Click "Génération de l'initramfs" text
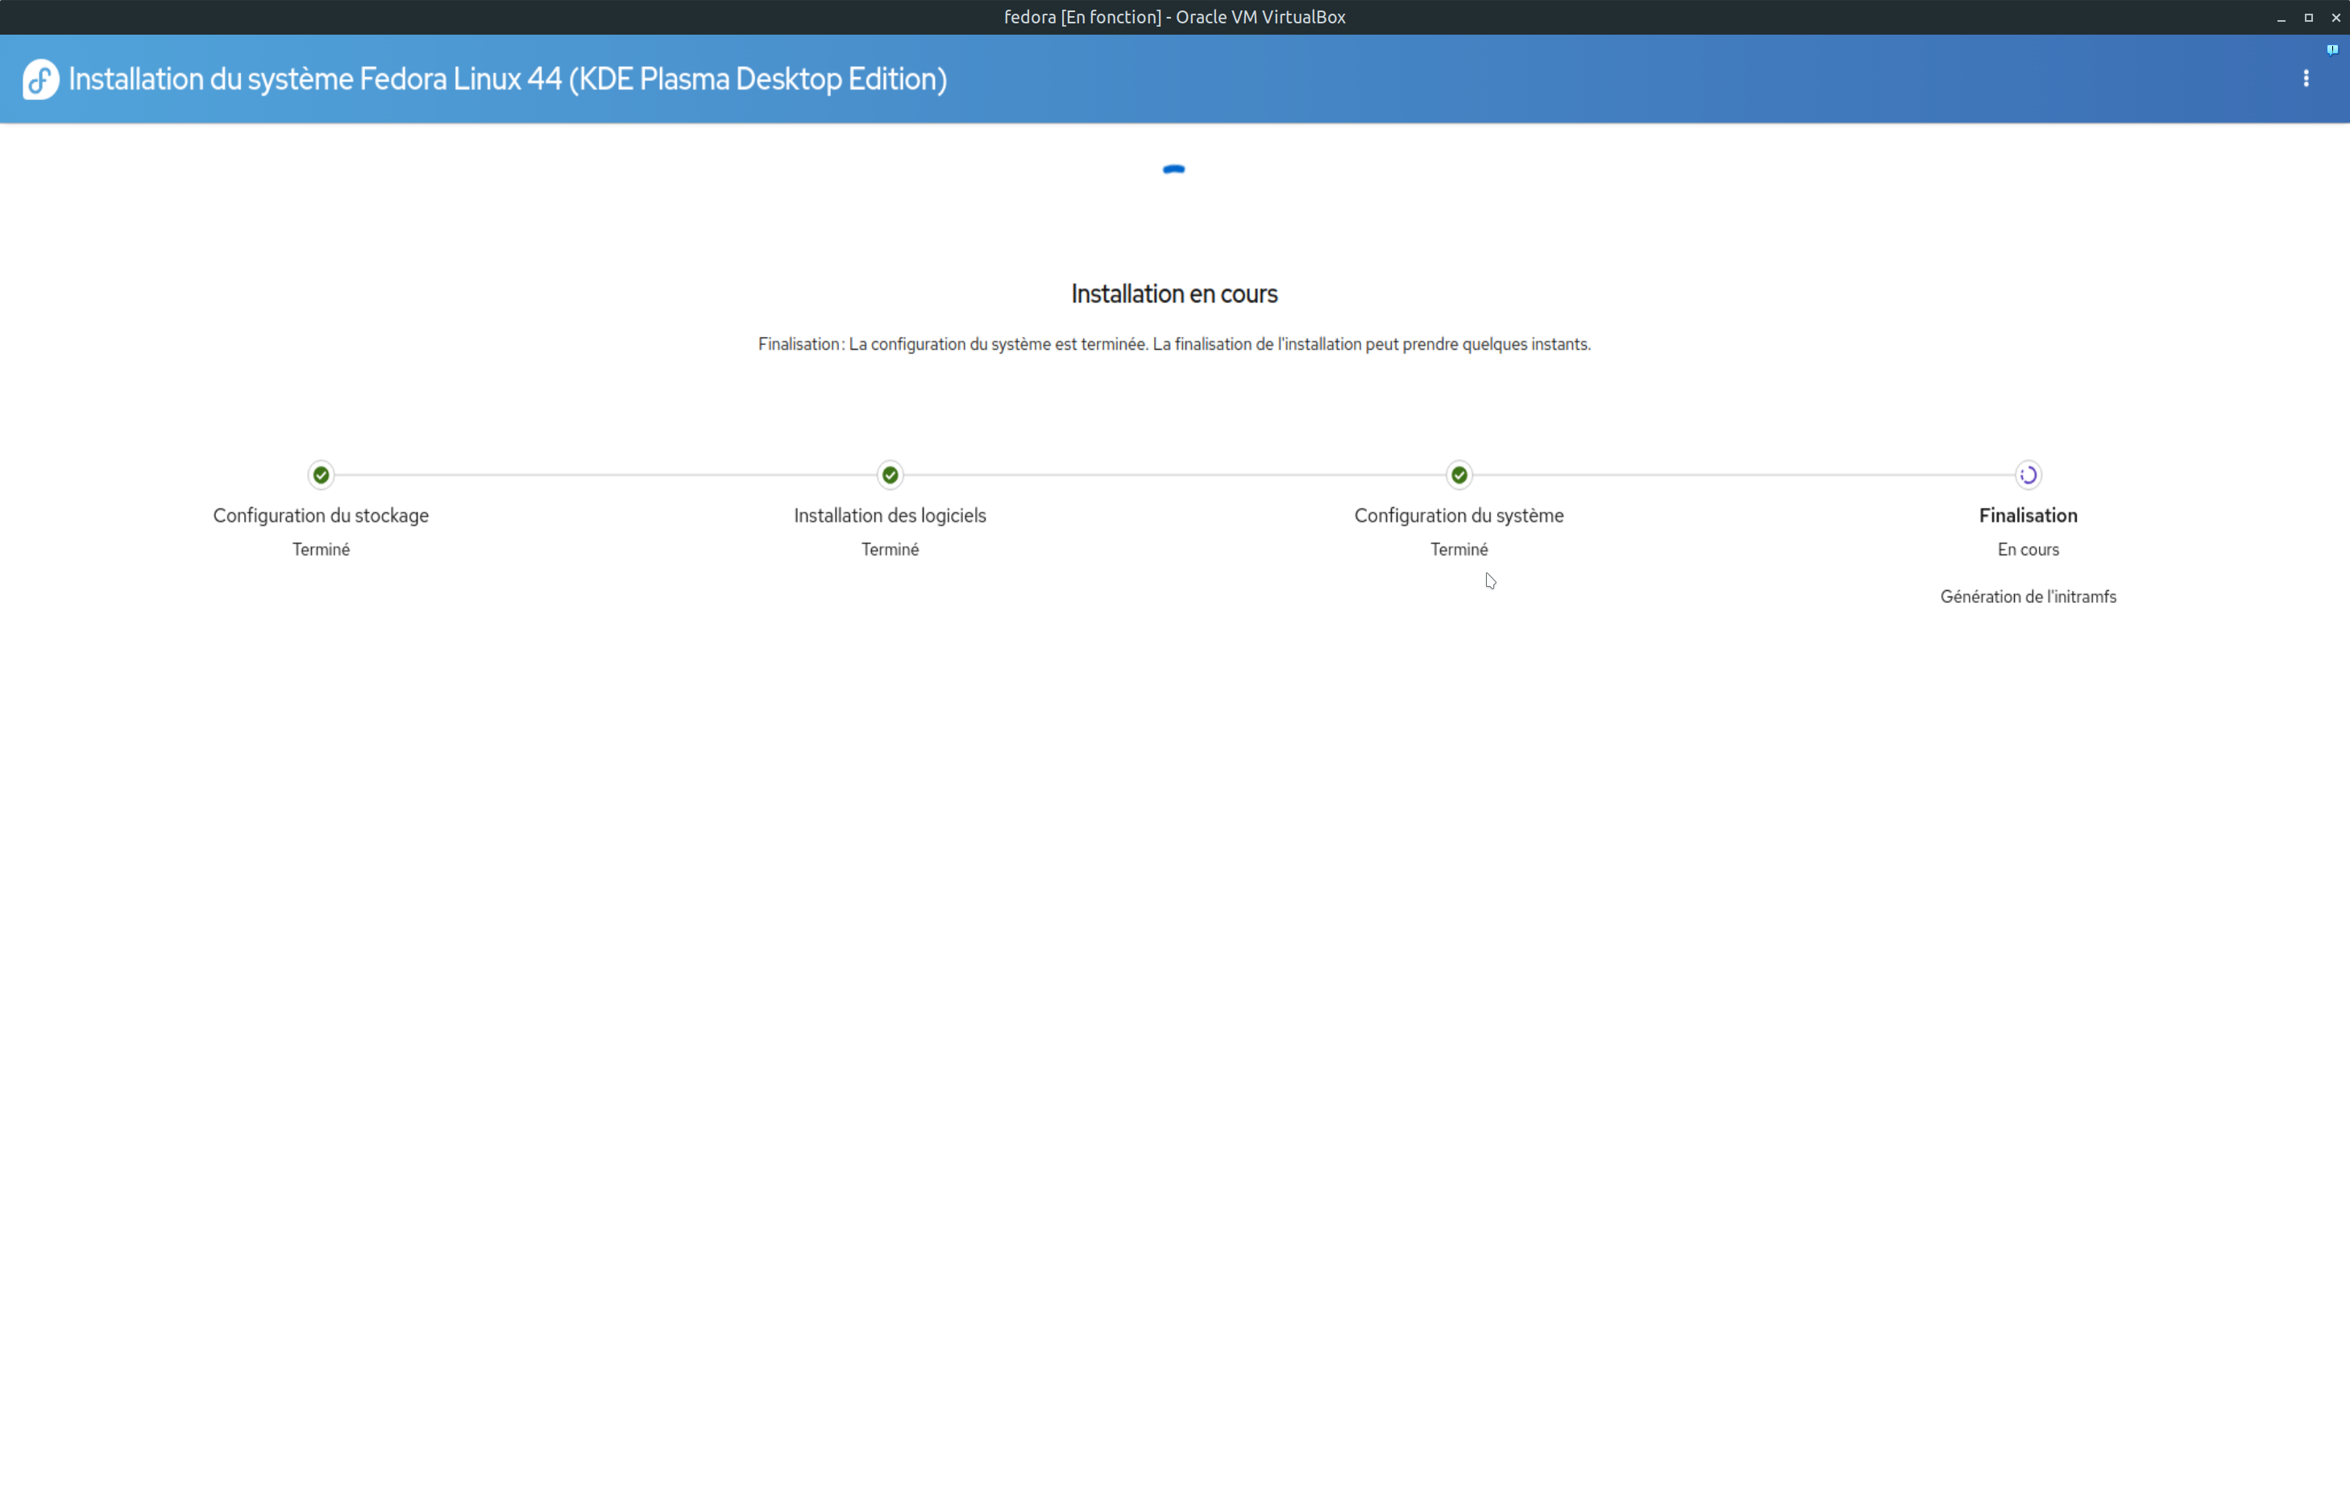Viewport: 2350px width, 1505px height. (2028, 597)
